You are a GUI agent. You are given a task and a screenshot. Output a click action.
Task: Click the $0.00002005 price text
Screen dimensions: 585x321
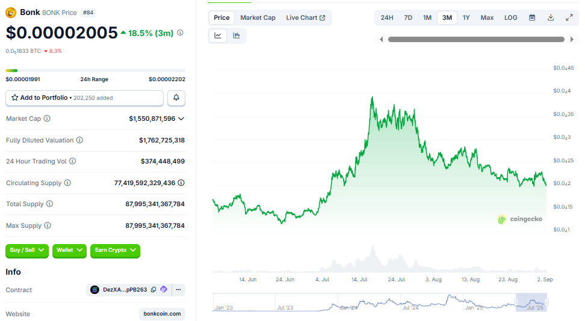pos(61,33)
